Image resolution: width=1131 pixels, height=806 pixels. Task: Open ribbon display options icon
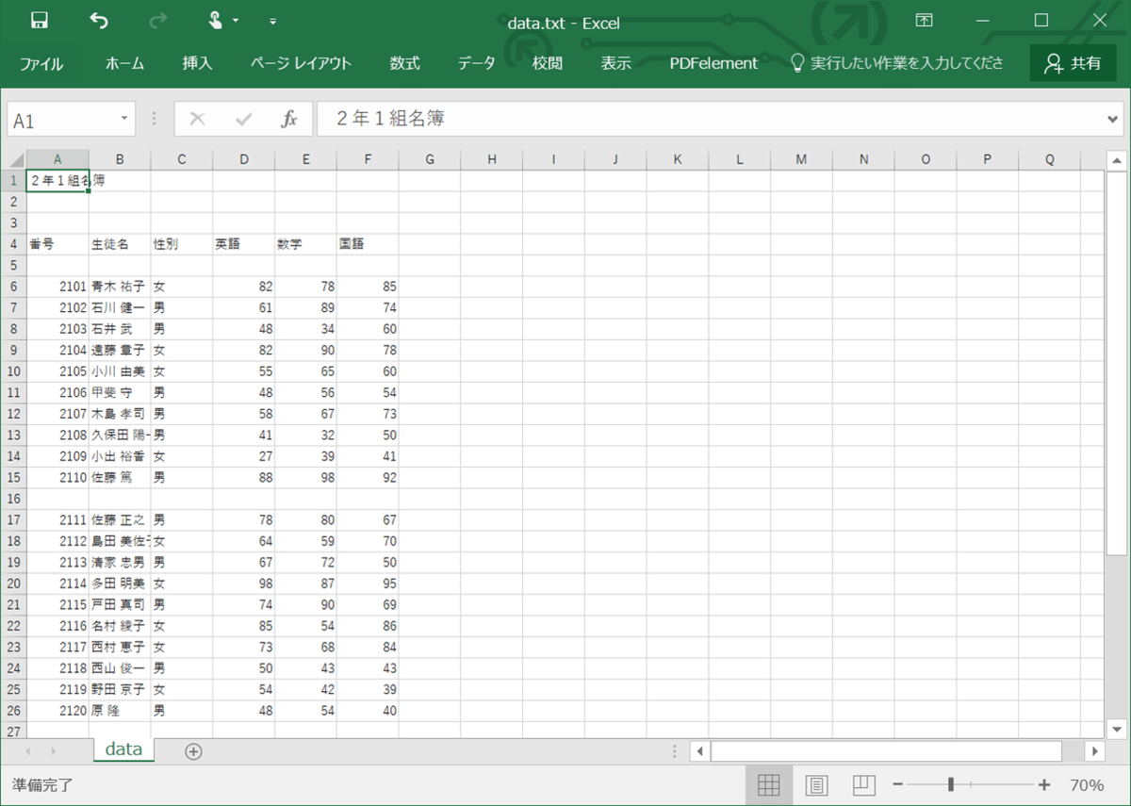point(925,21)
